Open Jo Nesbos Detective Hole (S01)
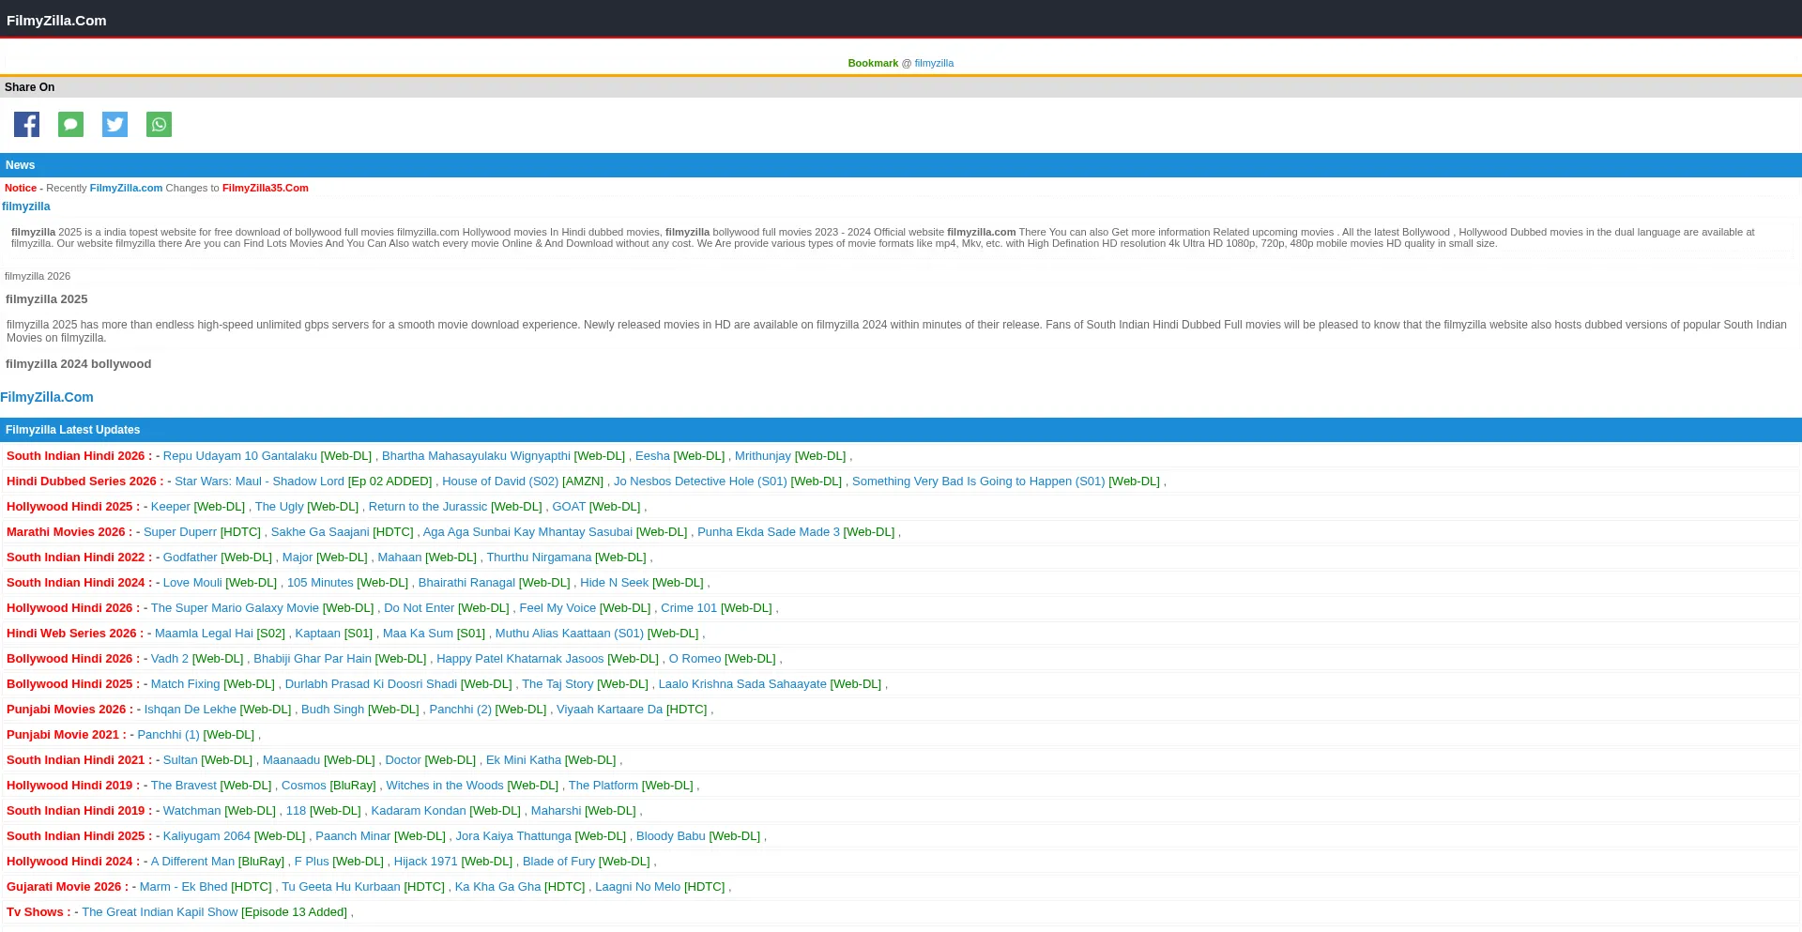The width and height of the screenshot is (1802, 932). point(700,481)
